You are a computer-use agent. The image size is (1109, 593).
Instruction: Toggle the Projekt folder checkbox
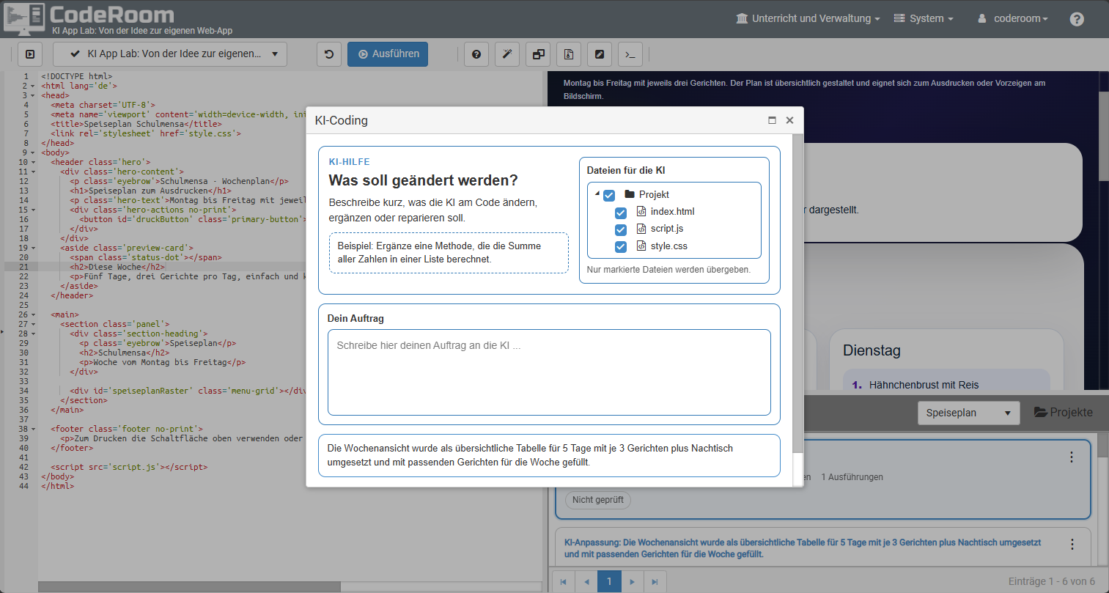point(609,195)
